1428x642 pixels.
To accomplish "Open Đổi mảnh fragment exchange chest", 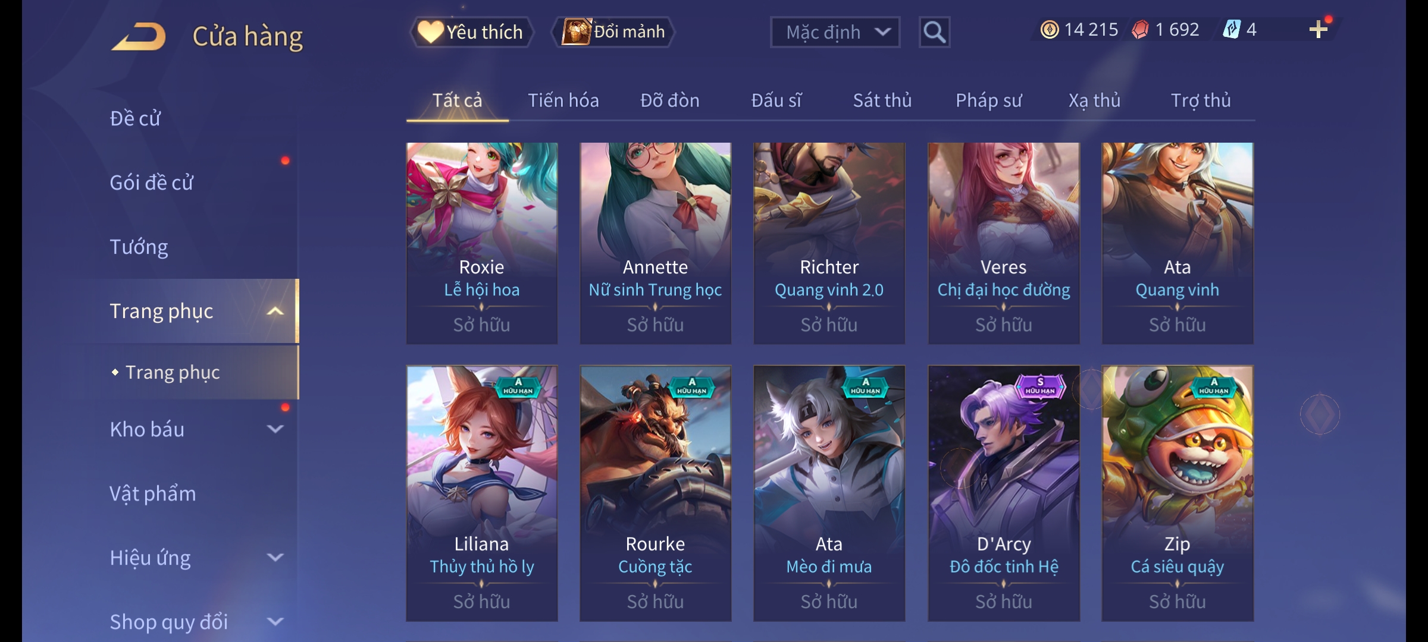I will pos(613,32).
